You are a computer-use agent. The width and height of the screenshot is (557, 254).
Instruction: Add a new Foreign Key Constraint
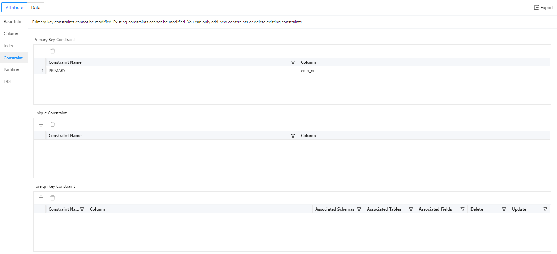(x=41, y=198)
